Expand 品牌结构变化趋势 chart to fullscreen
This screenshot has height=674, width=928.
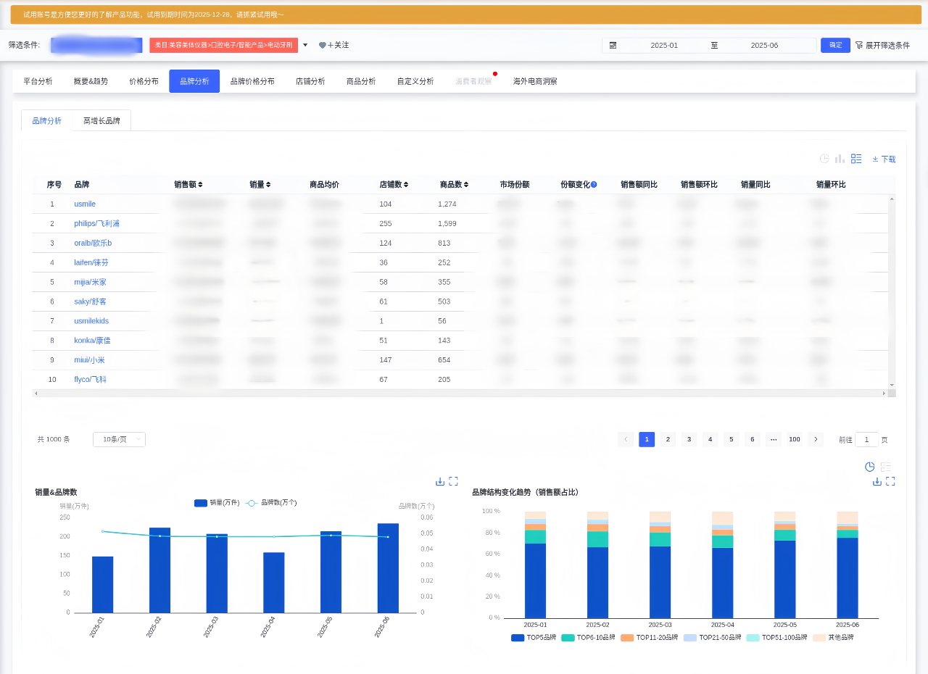(x=890, y=481)
